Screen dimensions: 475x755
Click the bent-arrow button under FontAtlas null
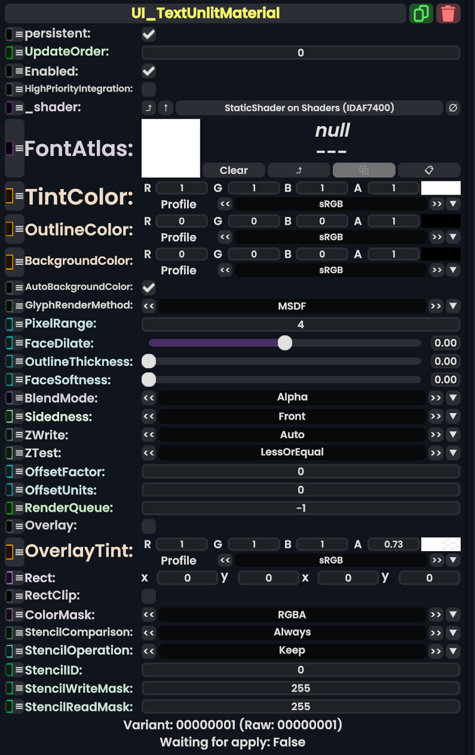click(x=299, y=170)
